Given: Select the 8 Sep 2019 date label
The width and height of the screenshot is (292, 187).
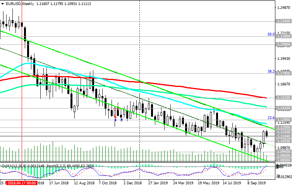Looking at the screenshot, I should (x=256, y=184).
